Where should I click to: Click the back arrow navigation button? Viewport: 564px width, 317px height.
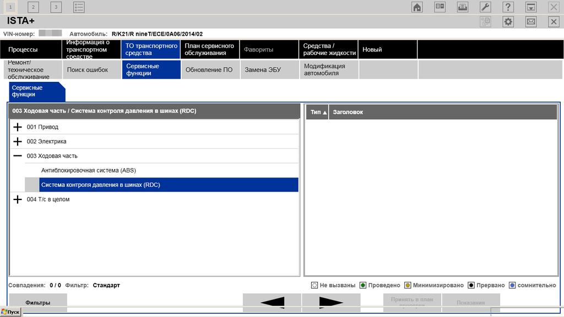click(272, 302)
